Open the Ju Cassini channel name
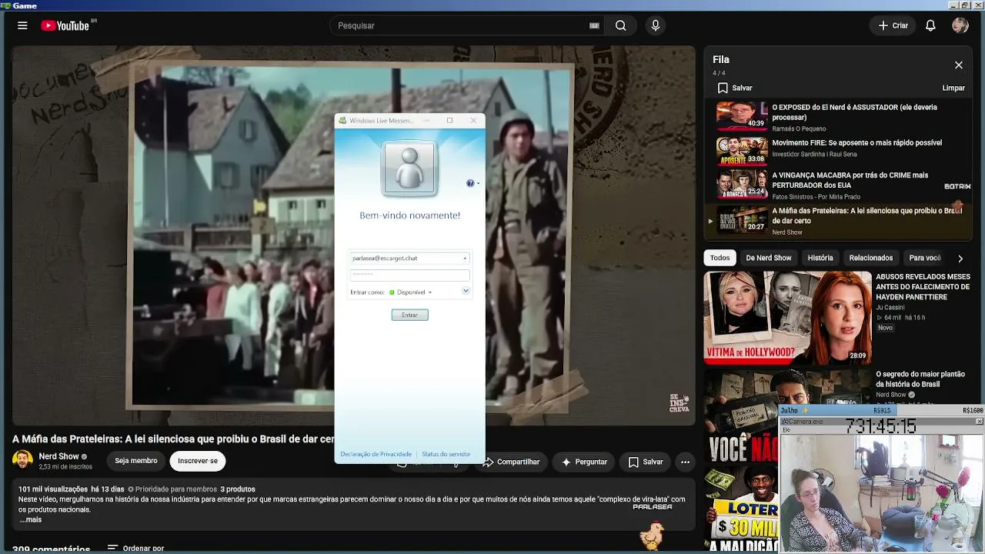 coord(890,307)
